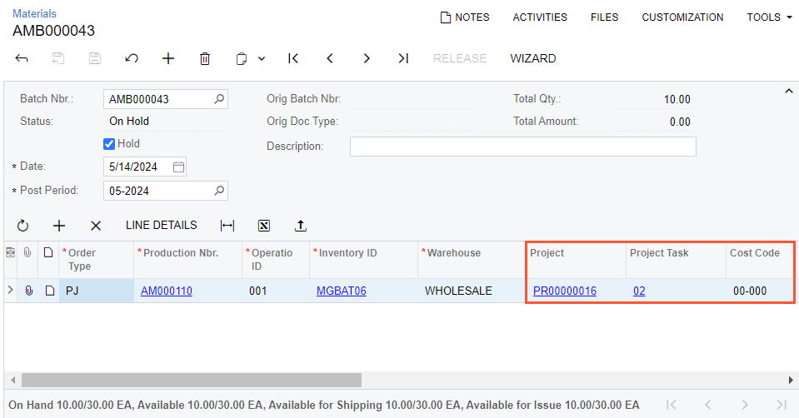Click the grid's horizontal scrollbar
Viewport: 799px width, 418px height.
click(x=192, y=380)
